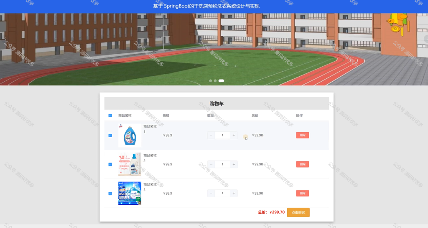The image size is (428, 228).
Task: Uncheck the checkbox for 商品名称 2
Action: 110,164
